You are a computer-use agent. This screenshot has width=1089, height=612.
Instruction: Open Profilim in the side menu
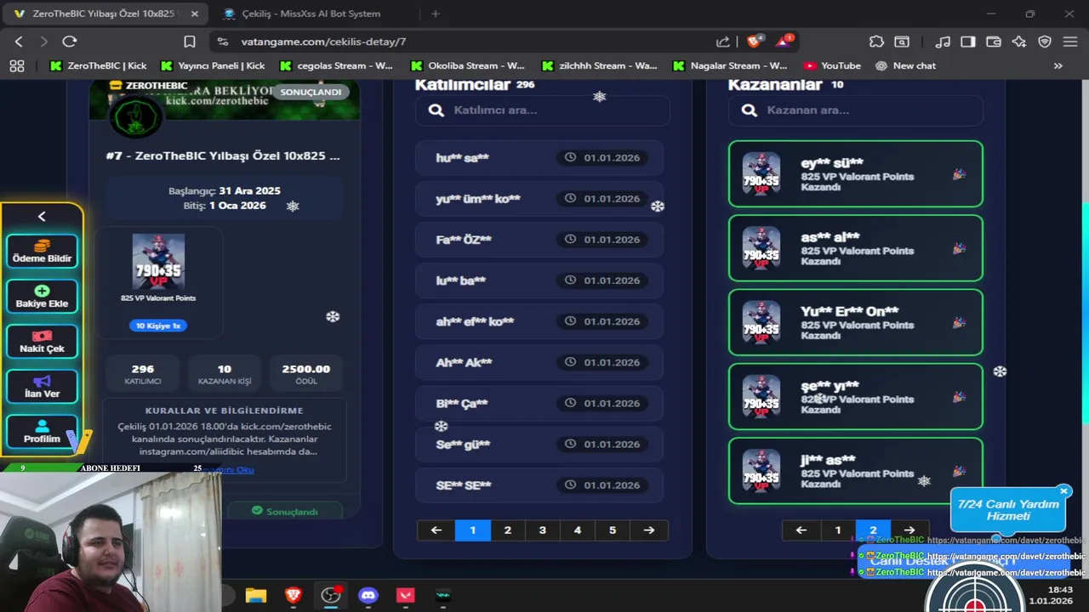[x=42, y=432]
